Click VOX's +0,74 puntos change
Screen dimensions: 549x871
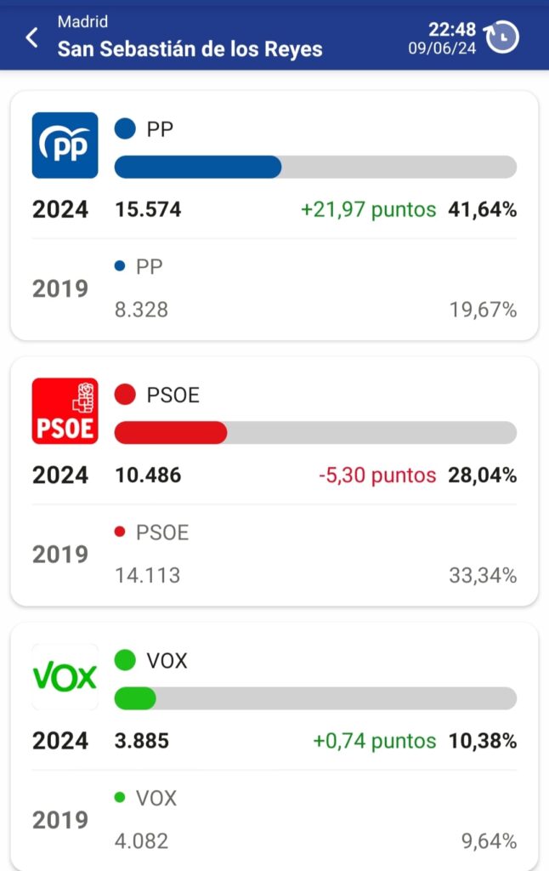click(x=375, y=741)
